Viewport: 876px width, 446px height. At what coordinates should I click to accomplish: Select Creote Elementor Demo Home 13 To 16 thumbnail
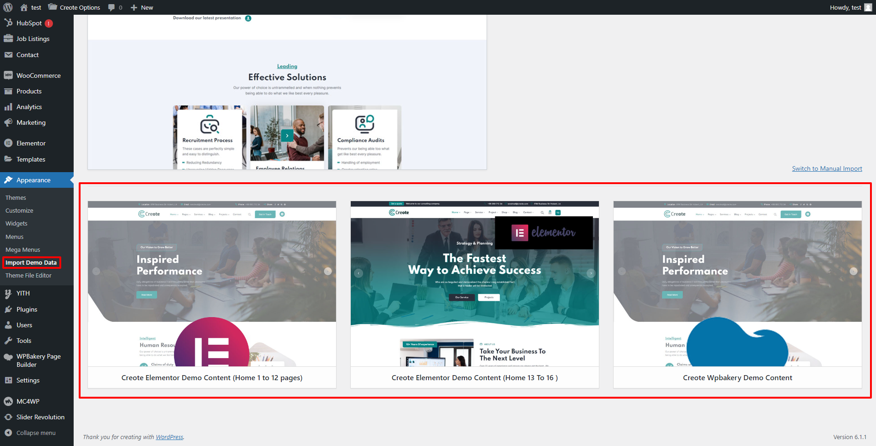[x=475, y=284]
